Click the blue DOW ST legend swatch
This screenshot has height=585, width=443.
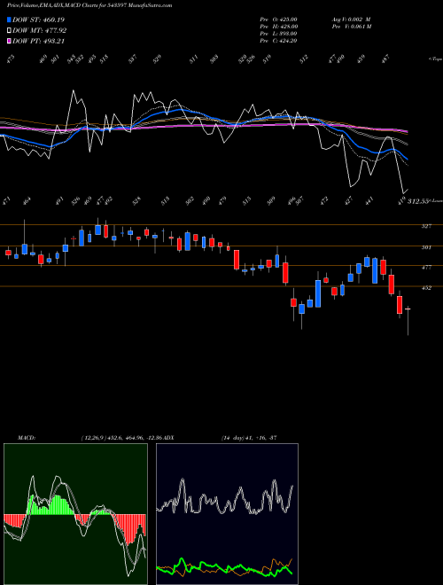9,19
